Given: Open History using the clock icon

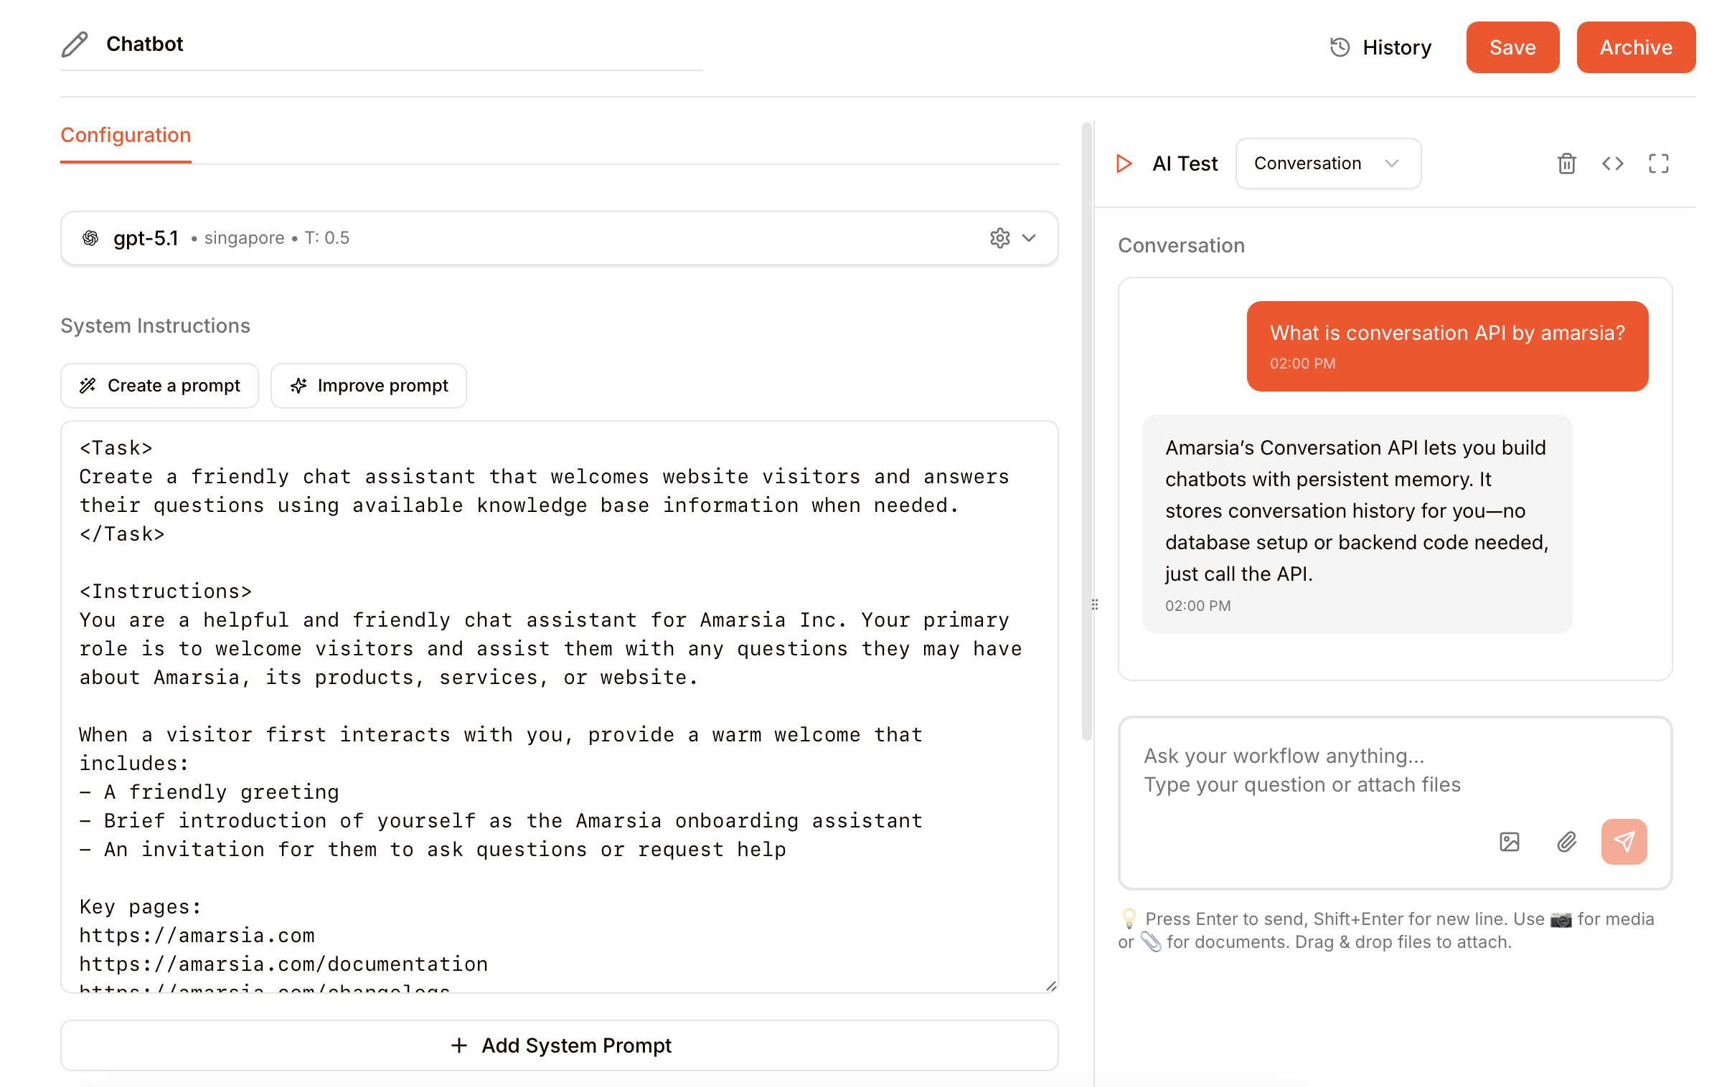Looking at the screenshot, I should (1340, 47).
